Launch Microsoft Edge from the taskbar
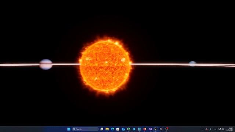 (x=112, y=129)
